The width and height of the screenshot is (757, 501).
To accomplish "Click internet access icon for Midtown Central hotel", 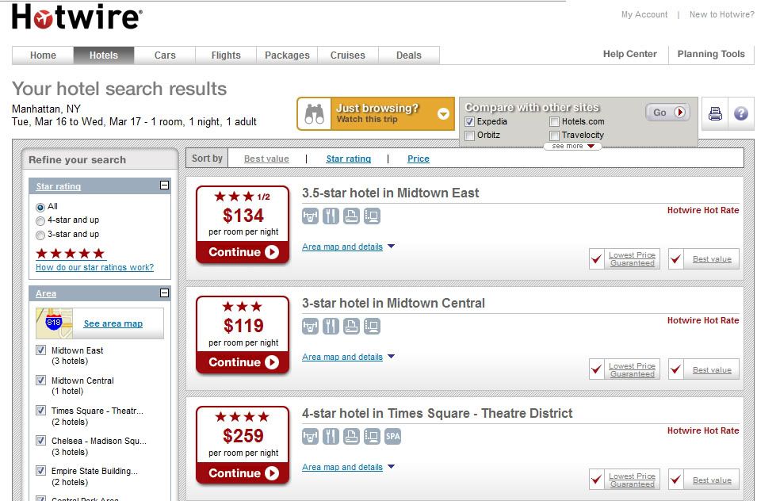I will coord(373,327).
